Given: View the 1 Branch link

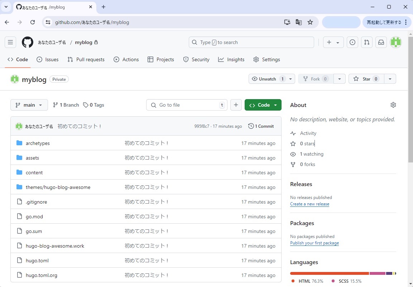Looking at the screenshot, I should [66, 105].
